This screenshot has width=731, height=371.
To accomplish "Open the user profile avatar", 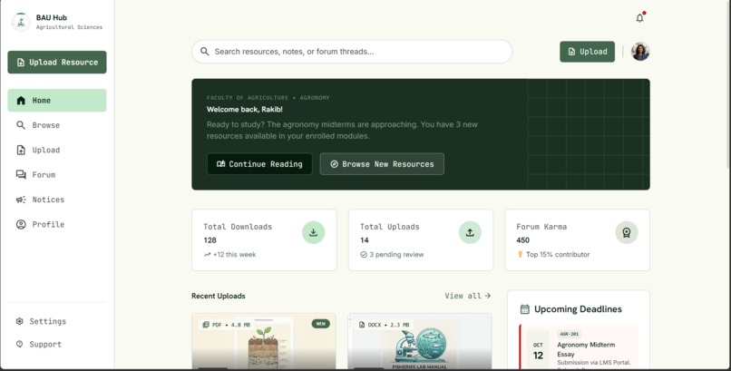I will point(640,52).
